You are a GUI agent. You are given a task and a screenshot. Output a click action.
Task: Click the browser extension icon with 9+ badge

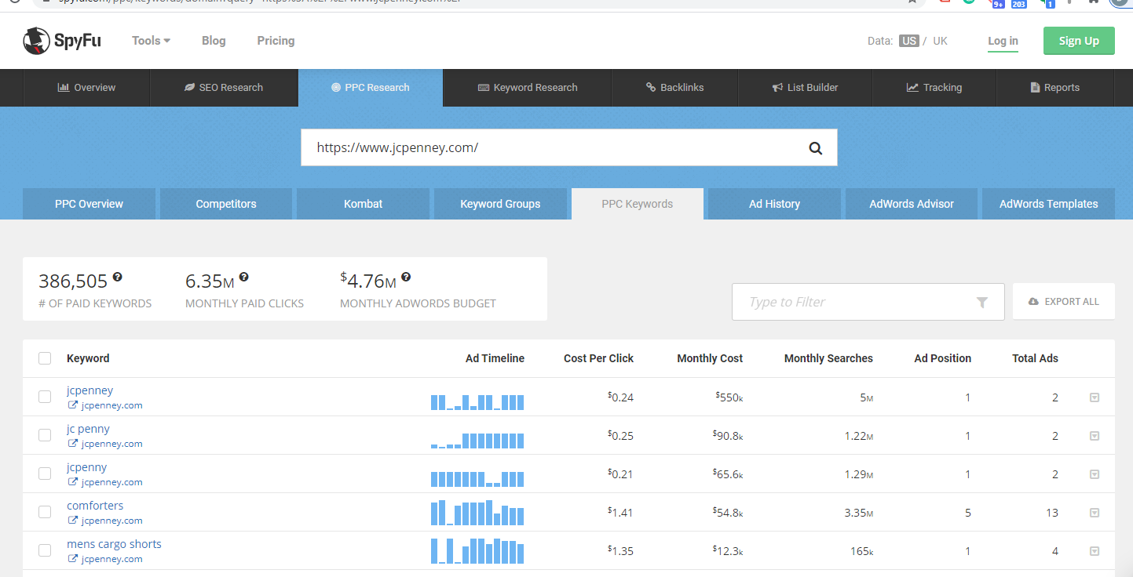(x=998, y=3)
